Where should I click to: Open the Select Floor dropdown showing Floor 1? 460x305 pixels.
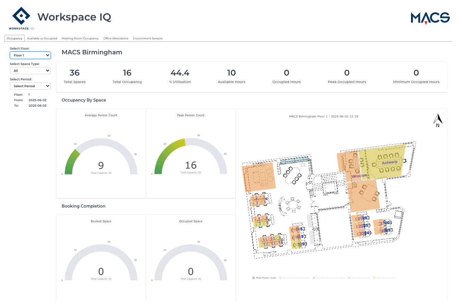point(30,55)
